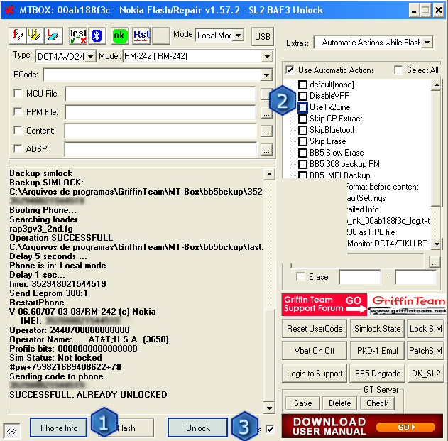448x441 pixels.
Task: Check the UseTx2Line action
Action: click(x=302, y=107)
